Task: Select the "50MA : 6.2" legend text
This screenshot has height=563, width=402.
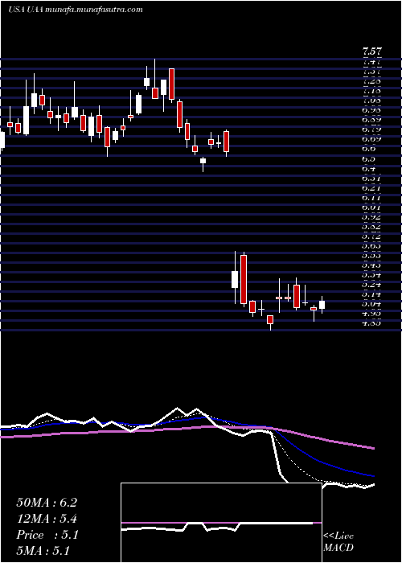Action: 47,503
